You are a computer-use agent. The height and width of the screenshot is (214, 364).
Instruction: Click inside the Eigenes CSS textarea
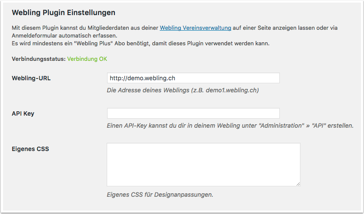203,165
